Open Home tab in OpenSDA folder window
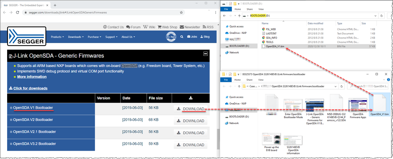The height and width of the screenshot is (159, 393). click(x=237, y=80)
